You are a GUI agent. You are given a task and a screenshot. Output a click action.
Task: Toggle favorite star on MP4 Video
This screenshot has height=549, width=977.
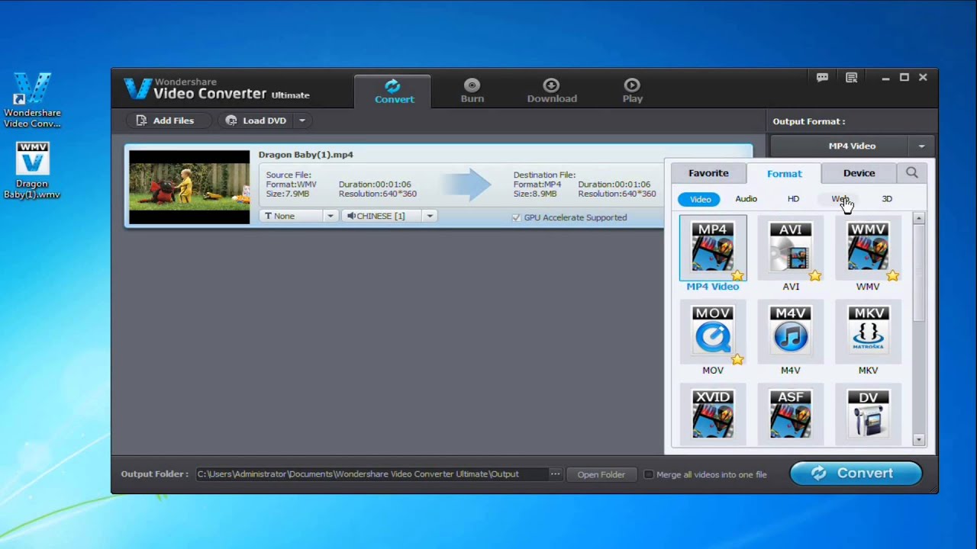737,275
